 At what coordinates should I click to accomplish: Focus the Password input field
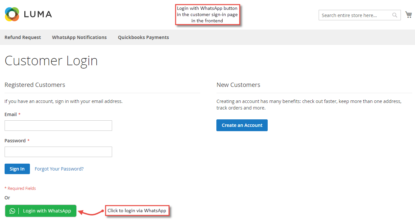[x=58, y=152]
